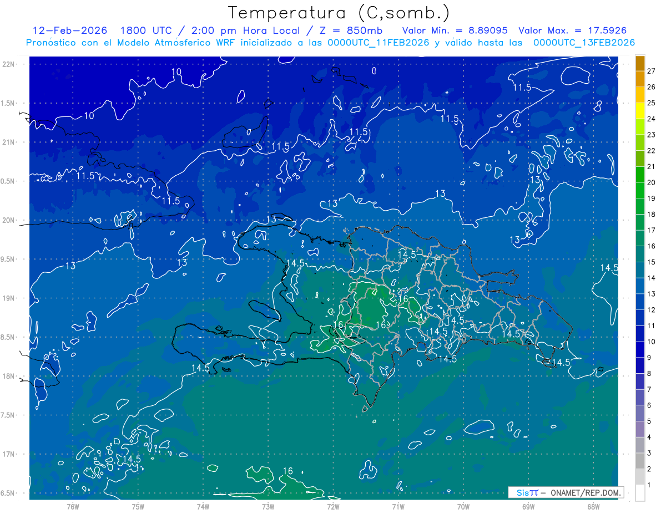Click the title 'Temperatura (C,somb.)'
This screenshot has width=666, height=514.
coord(339,13)
